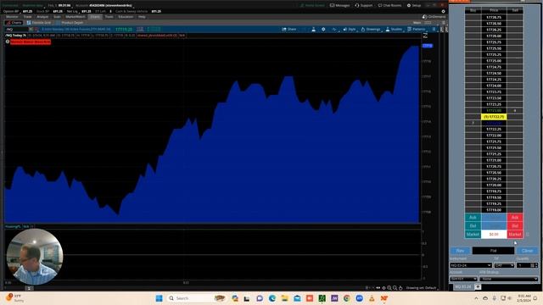Switch to the Analyze tab
This screenshot has height=305, width=543.
[42, 17]
